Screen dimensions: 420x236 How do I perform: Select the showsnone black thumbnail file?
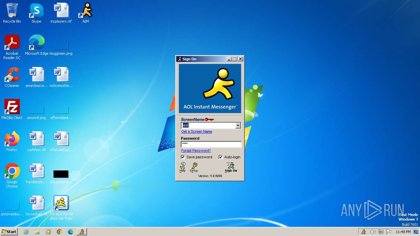61,176
